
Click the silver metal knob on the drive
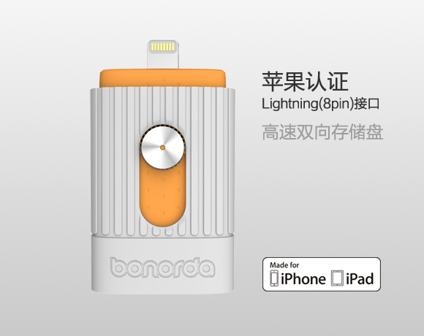pos(162,148)
